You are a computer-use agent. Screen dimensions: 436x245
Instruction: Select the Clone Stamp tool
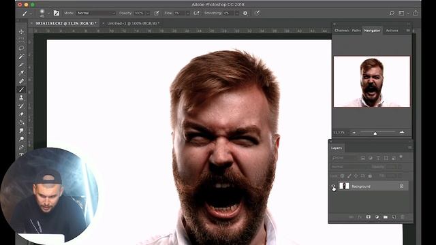pyautogui.click(x=21, y=98)
